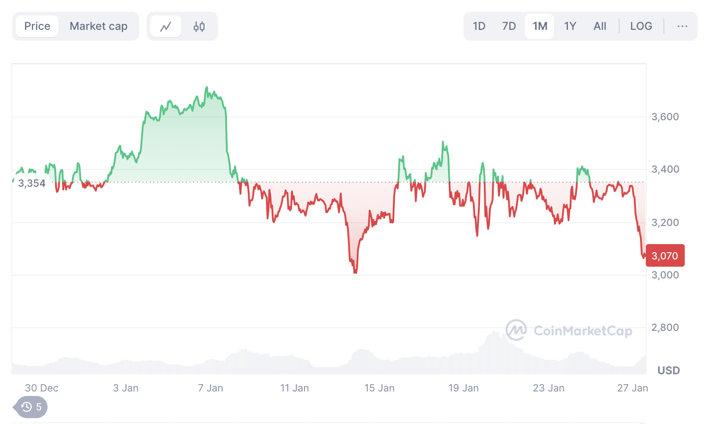This screenshot has width=706, height=424.
Task: Click the current price 3,070 label
Action: click(665, 256)
